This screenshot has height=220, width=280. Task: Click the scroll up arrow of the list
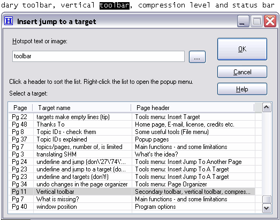[267, 107]
